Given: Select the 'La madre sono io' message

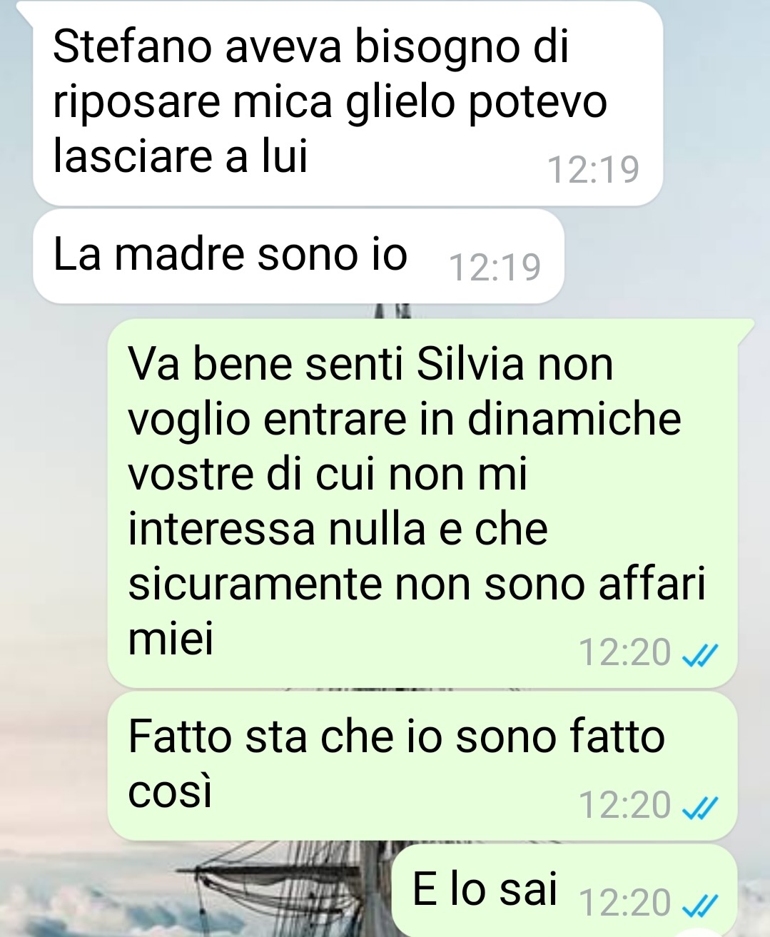Looking at the screenshot, I should (x=298, y=256).
